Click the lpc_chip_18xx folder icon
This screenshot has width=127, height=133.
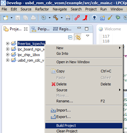click(x=14, y=54)
